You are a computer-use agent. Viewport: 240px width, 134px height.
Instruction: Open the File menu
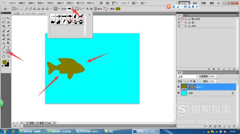click(x=13, y=3)
